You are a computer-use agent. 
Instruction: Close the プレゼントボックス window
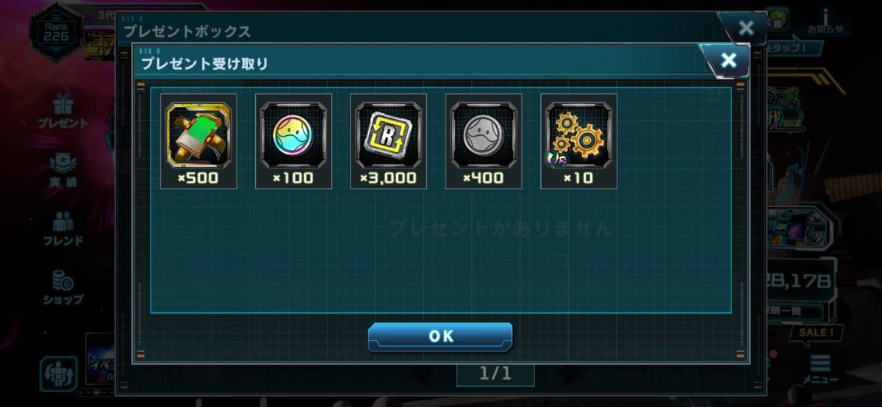pos(745,29)
